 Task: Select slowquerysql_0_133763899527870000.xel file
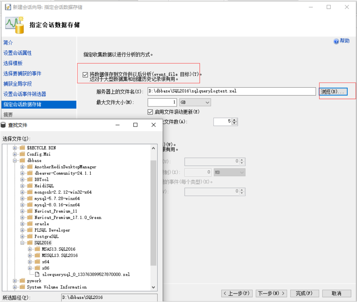point(86,275)
